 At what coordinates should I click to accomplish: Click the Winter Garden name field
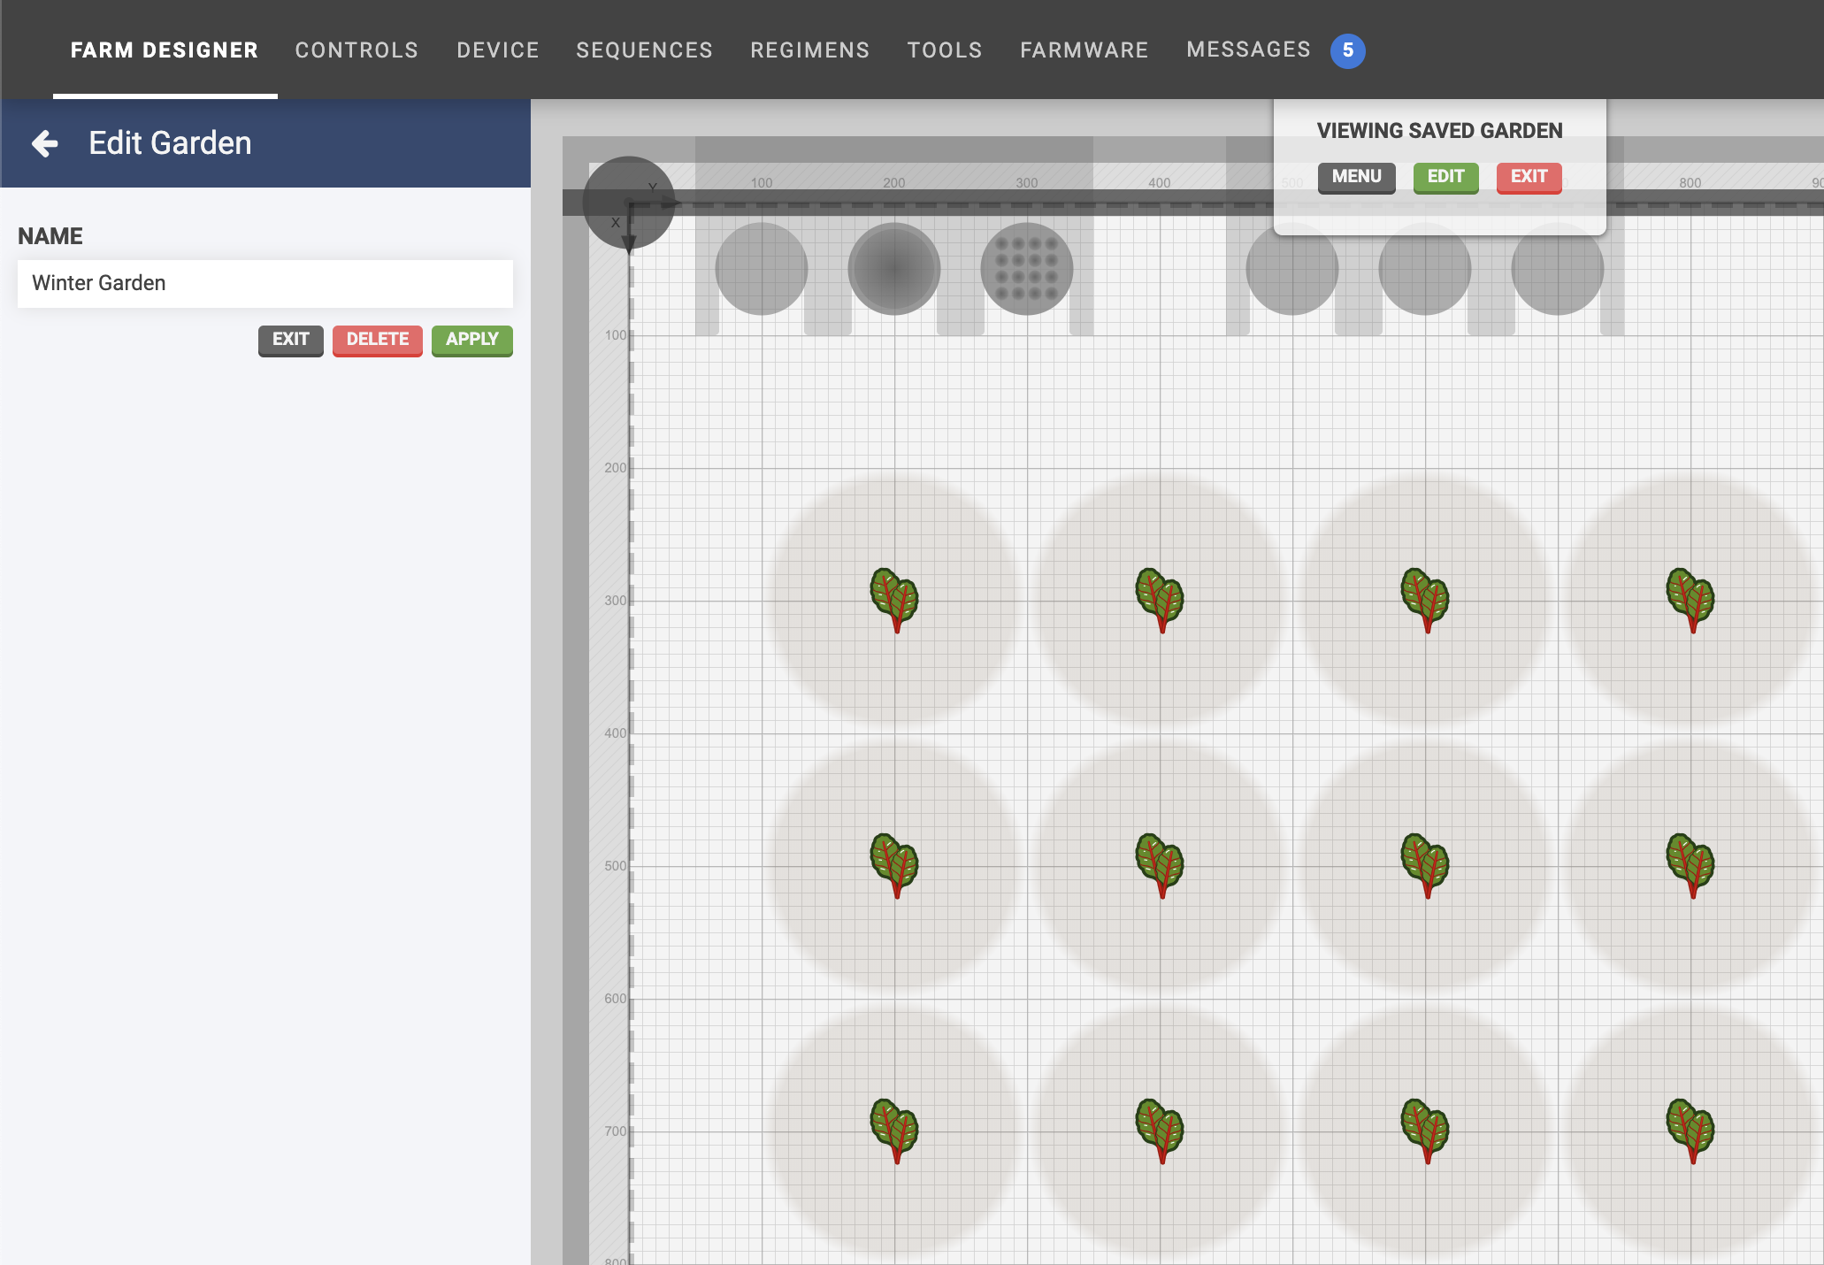264,283
